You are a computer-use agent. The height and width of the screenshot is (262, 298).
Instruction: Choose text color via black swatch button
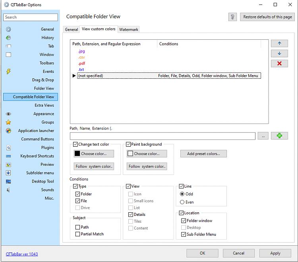pos(94,153)
